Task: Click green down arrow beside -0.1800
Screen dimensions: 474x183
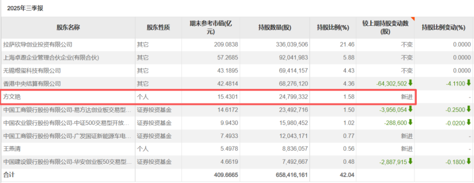Action: 469,161
